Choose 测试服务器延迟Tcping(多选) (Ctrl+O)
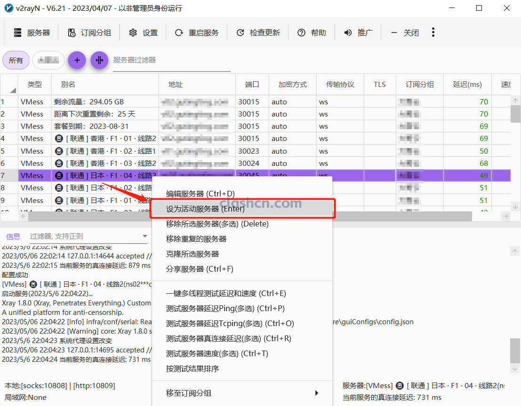 [x=242, y=323]
